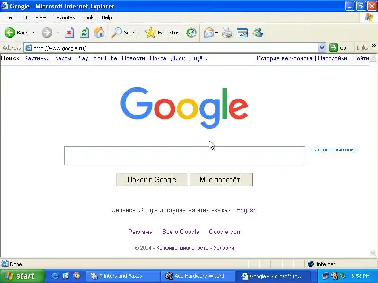
Task: Open the Forward history dropdown arrow
Action: 58,33
